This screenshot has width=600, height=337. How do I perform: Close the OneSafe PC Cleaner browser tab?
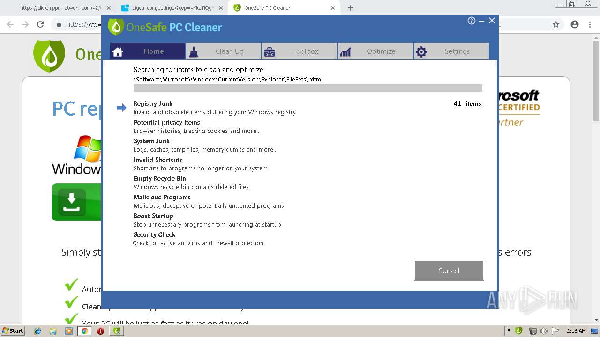point(333,8)
